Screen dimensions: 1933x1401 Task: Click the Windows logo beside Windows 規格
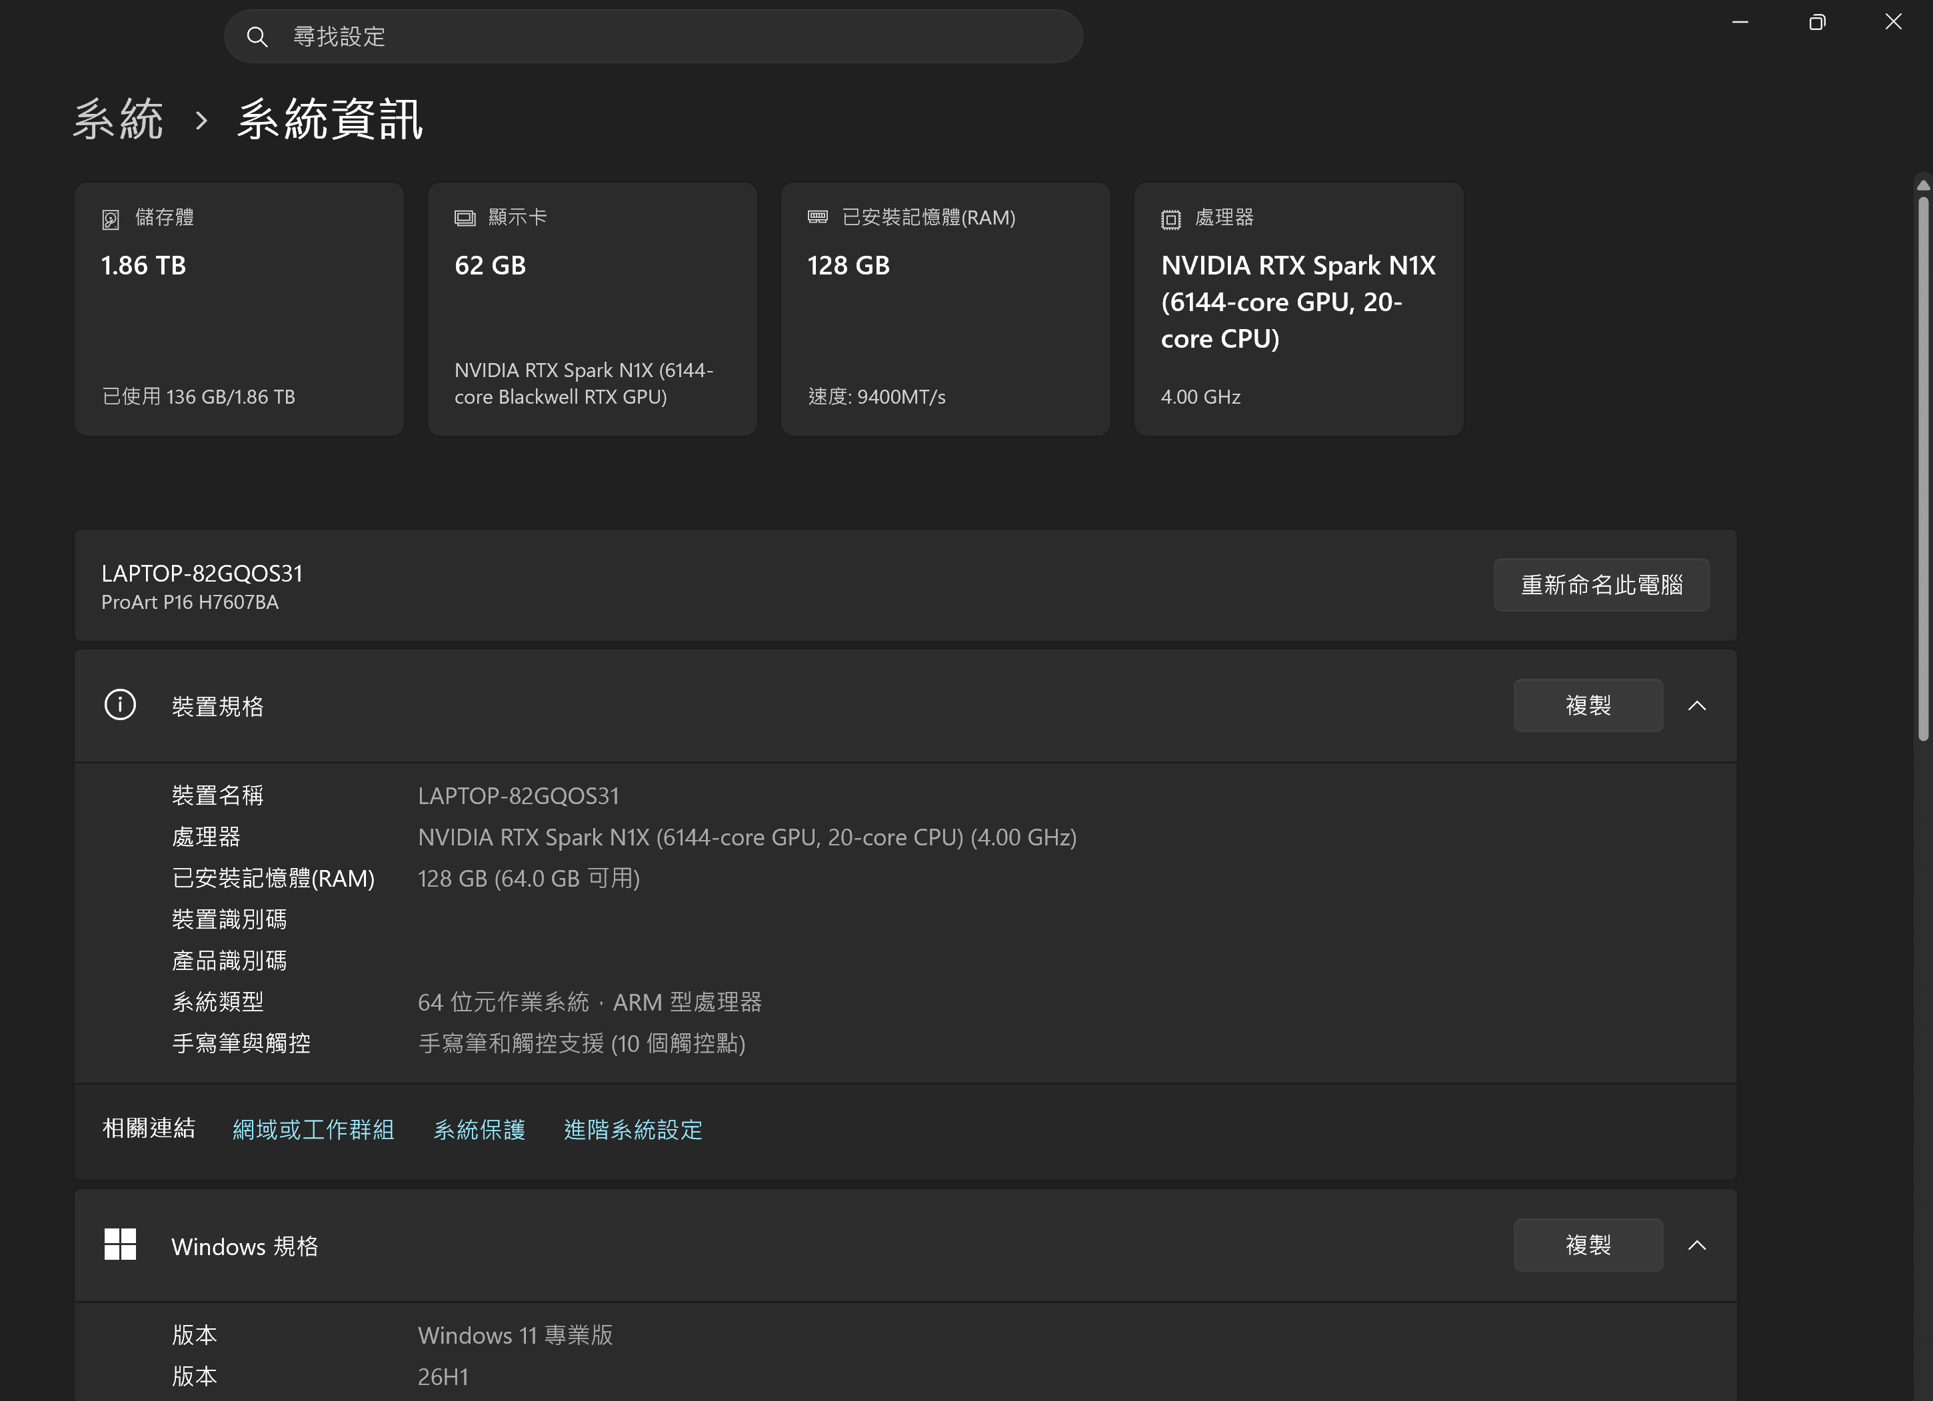[120, 1244]
